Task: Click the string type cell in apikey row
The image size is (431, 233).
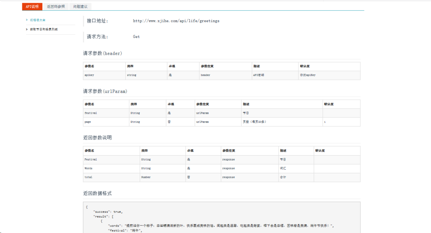Action: [146, 75]
